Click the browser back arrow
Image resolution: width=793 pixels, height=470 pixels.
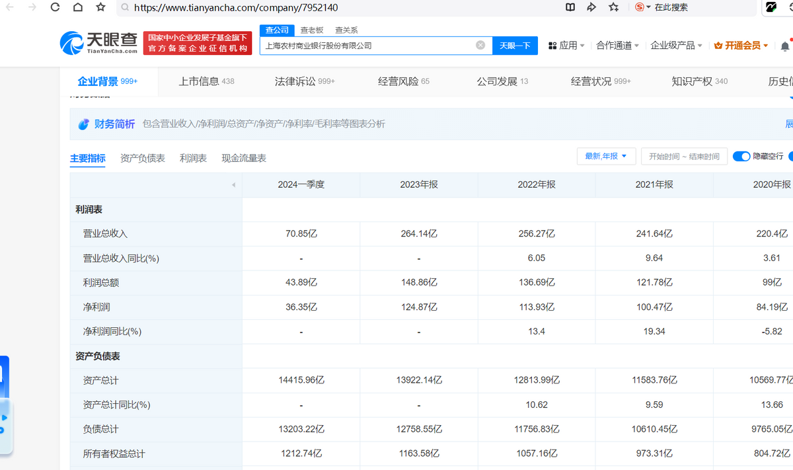pos(9,7)
